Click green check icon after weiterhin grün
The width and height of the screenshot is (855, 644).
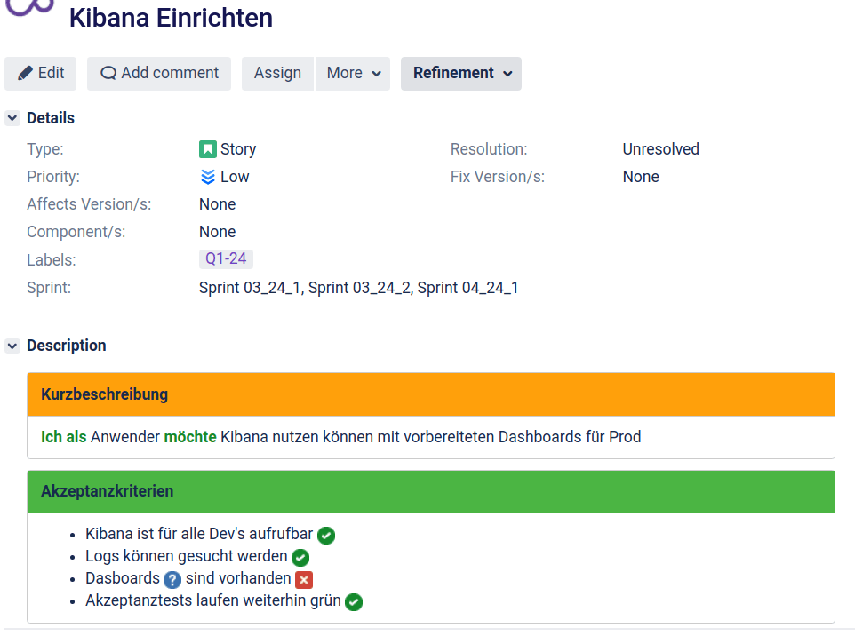pyautogui.click(x=354, y=602)
